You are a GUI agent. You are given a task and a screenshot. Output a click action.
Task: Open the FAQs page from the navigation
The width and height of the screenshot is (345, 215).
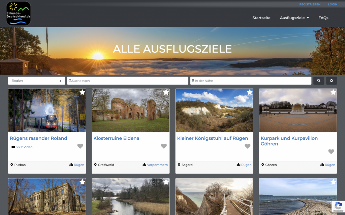click(323, 18)
